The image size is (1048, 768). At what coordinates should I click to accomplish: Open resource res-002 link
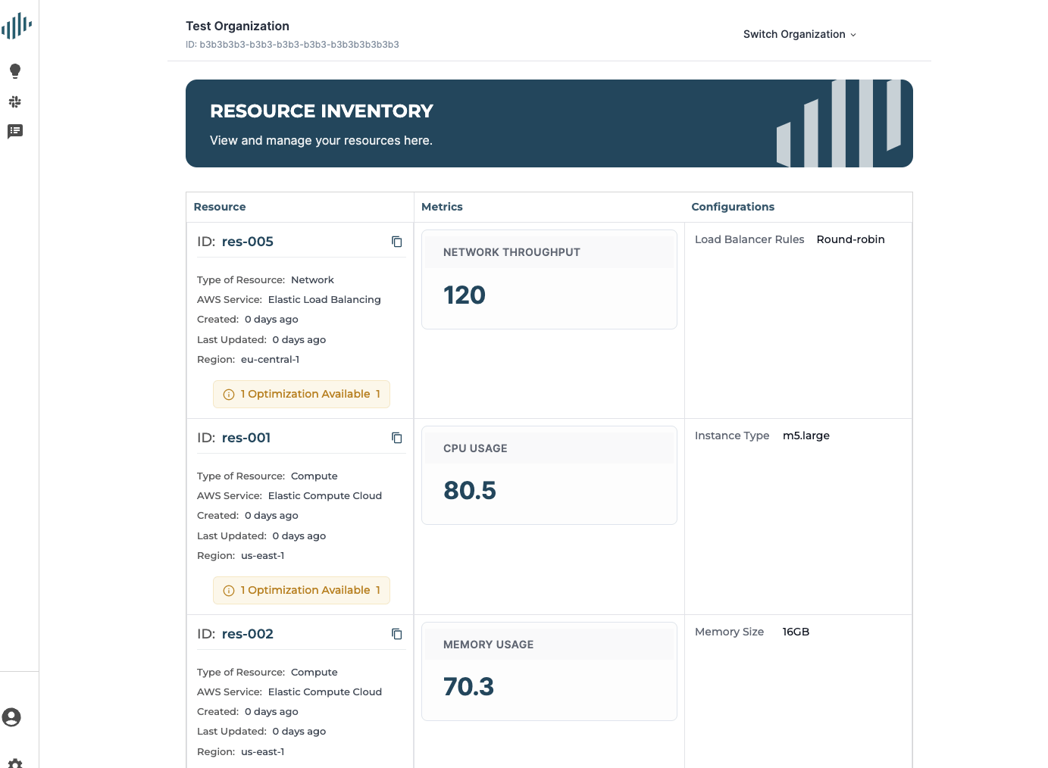point(248,634)
